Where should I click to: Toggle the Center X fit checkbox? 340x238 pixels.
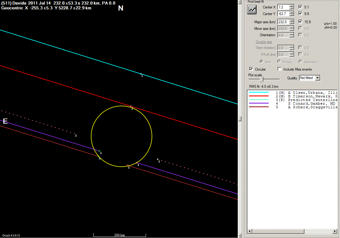[300, 7]
